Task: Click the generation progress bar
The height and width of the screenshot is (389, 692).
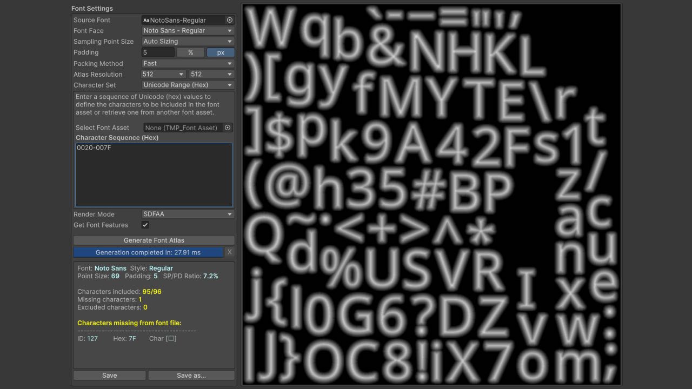Action: point(148,252)
